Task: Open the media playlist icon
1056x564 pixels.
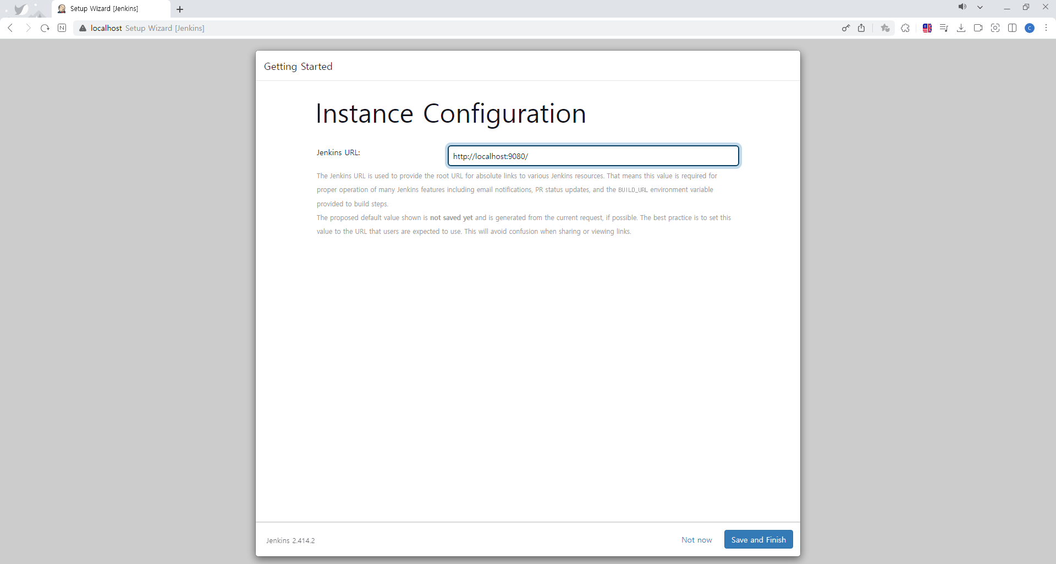Action: pos(944,28)
